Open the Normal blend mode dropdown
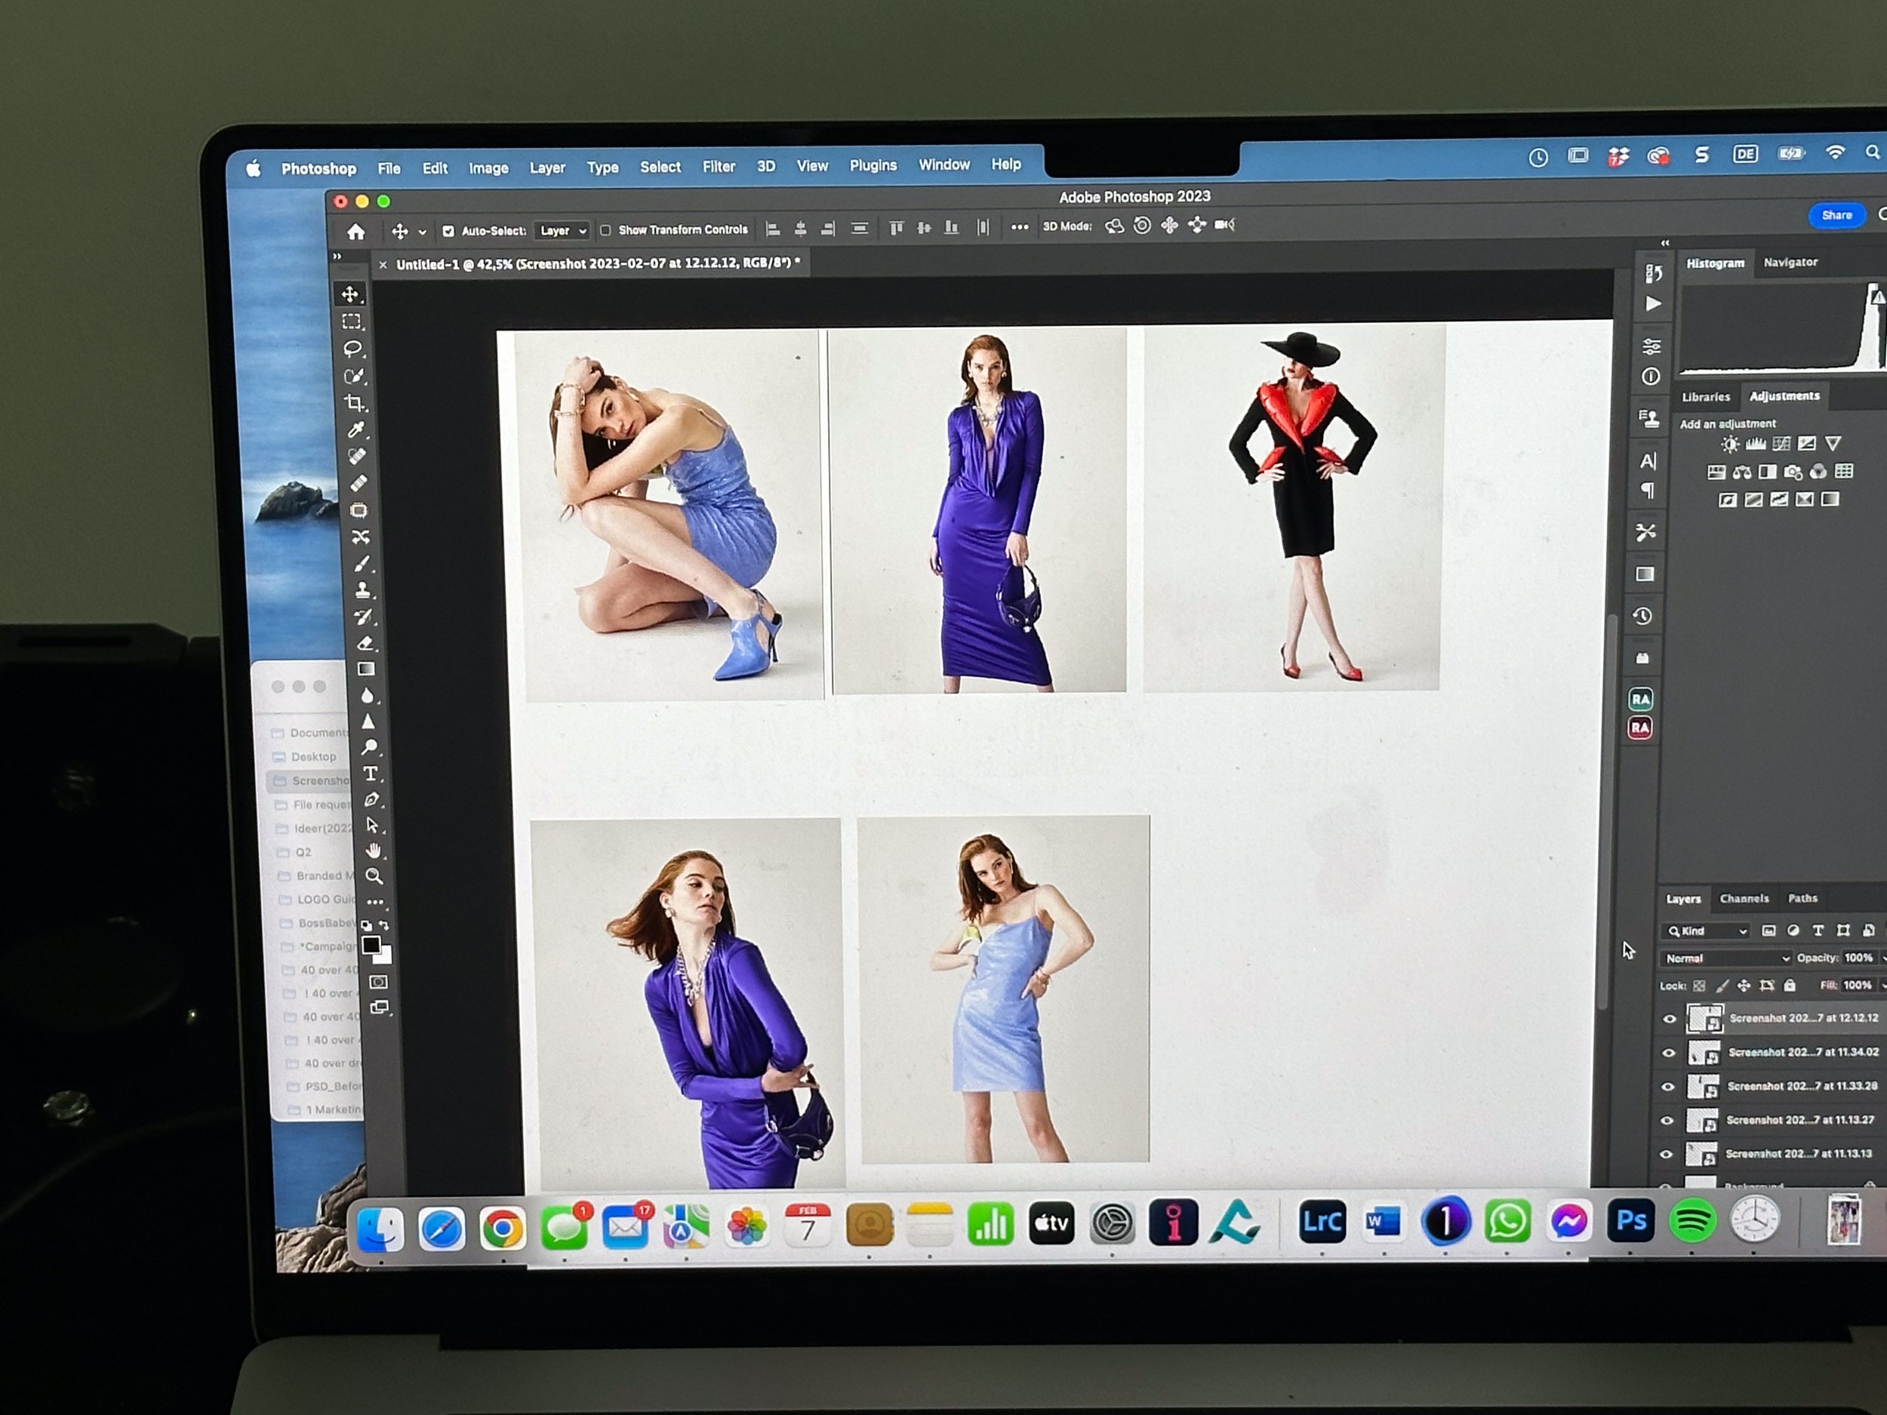 pos(1725,958)
